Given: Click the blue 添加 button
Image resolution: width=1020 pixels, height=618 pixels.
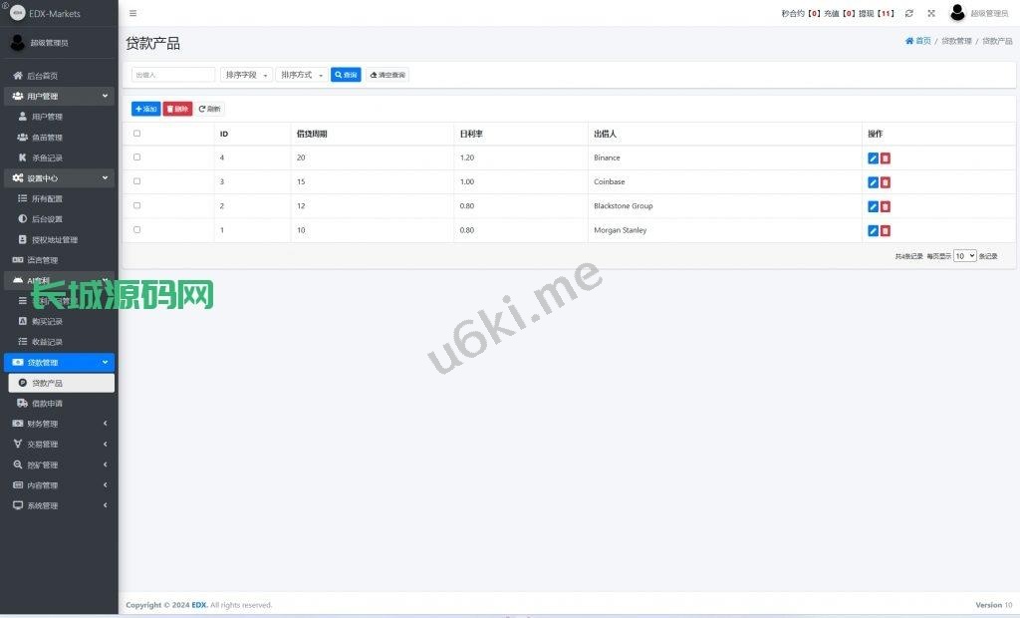Looking at the screenshot, I should pyautogui.click(x=145, y=109).
